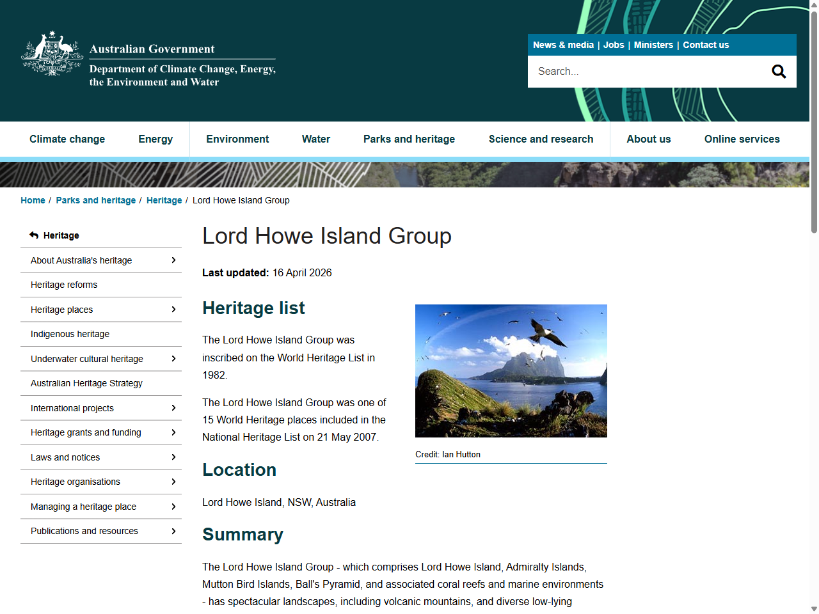Click the 'Summary' heading
The width and height of the screenshot is (819, 614).
[243, 535]
